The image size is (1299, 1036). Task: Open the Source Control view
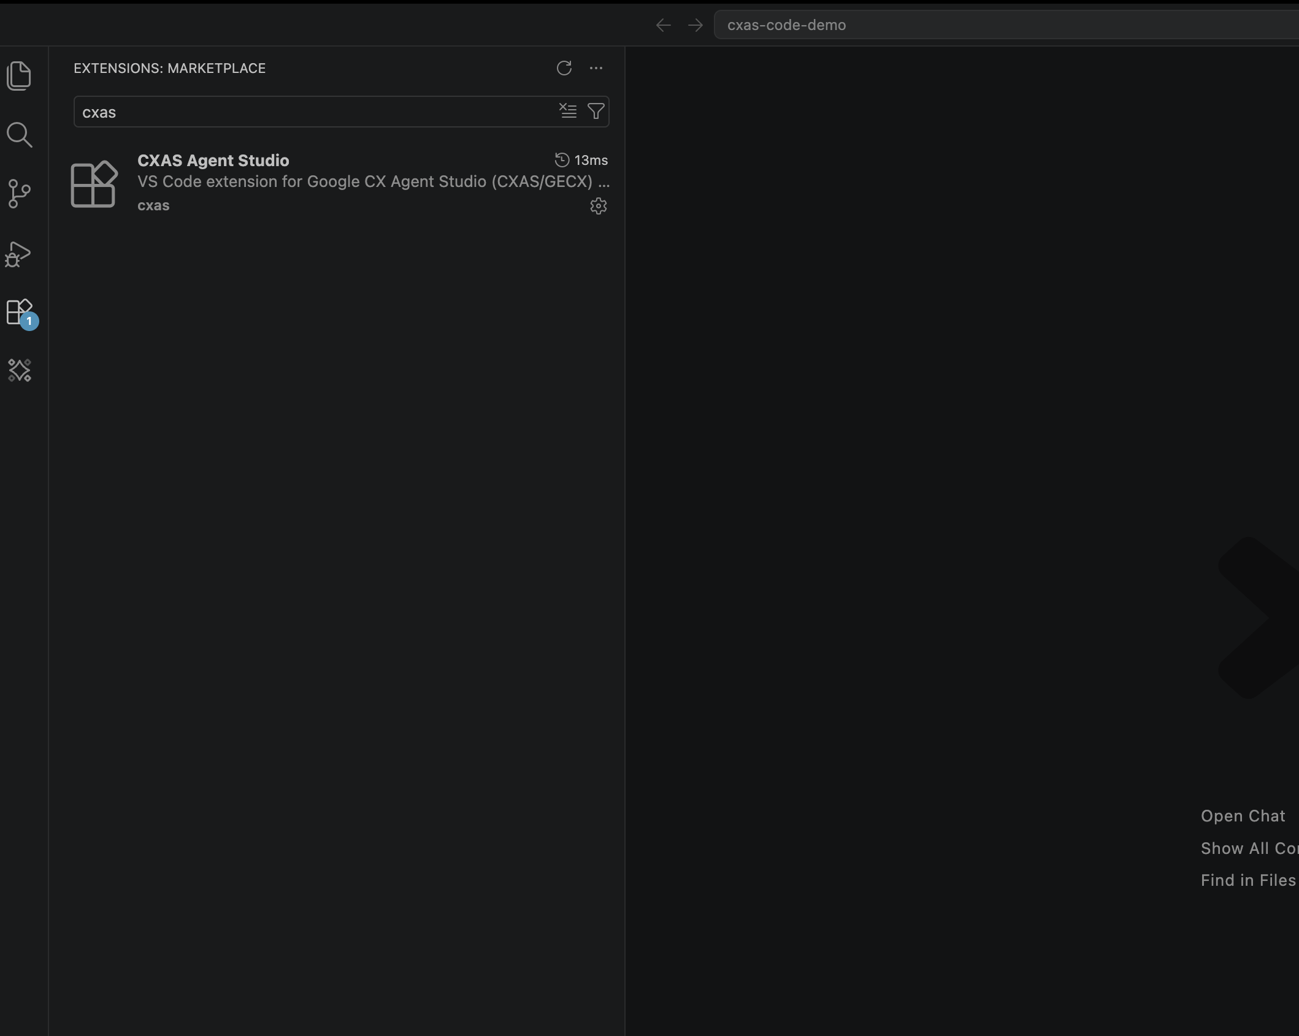point(19,194)
